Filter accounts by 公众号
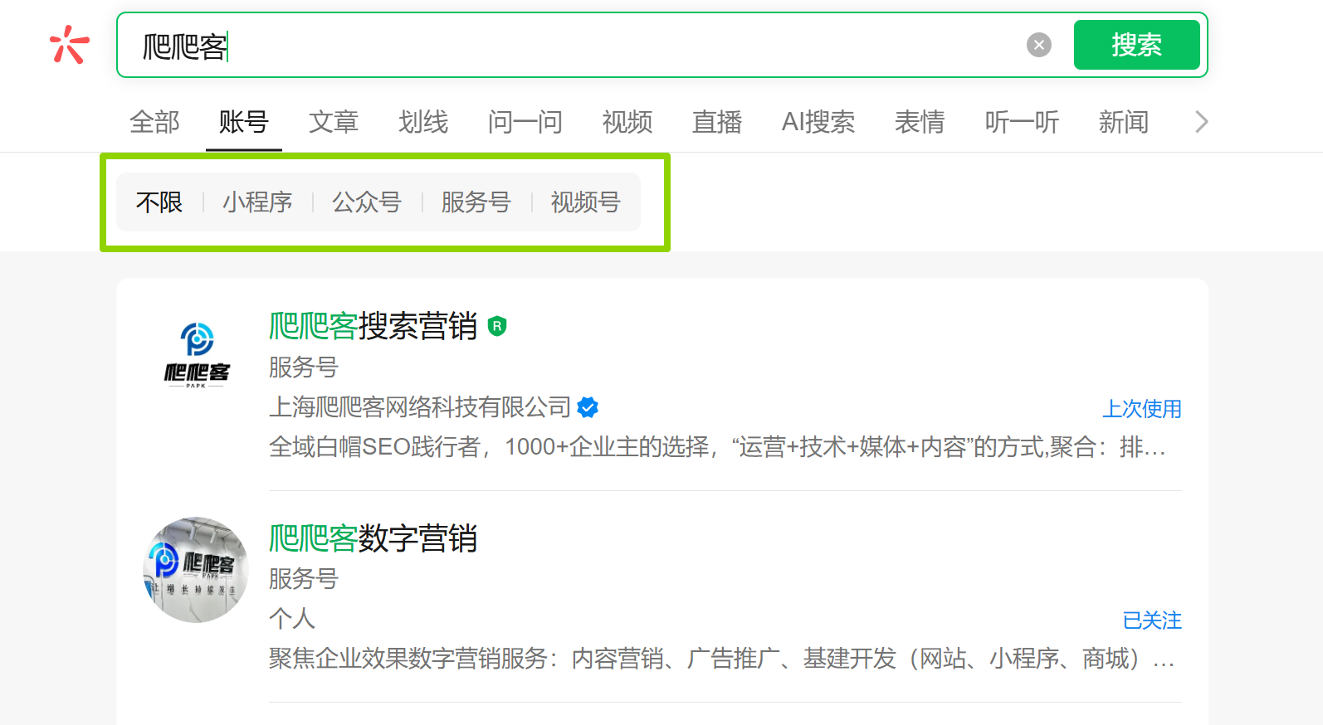This screenshot has height=725, width=1323. click(x=367, y=202)
